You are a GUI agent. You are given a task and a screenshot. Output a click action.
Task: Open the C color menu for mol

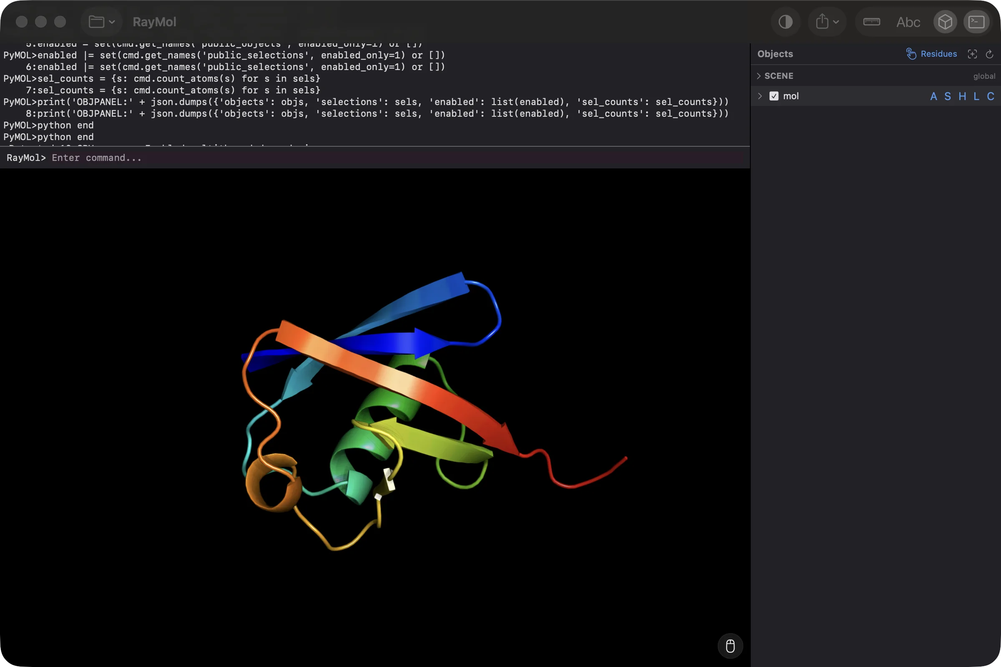[990, 97]
